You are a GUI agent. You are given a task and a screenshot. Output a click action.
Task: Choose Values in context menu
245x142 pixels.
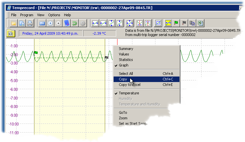[146, 54]
